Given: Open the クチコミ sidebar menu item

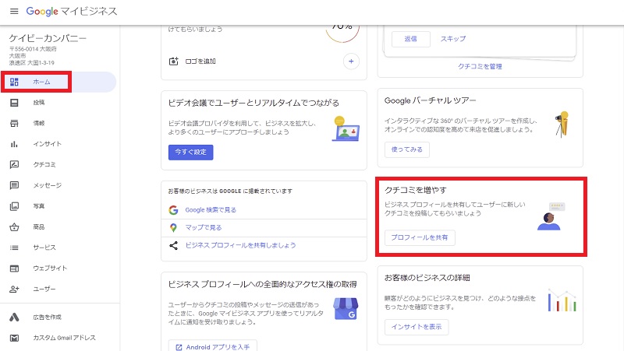Looking at the screenshot, I should [x=58, y=164].
